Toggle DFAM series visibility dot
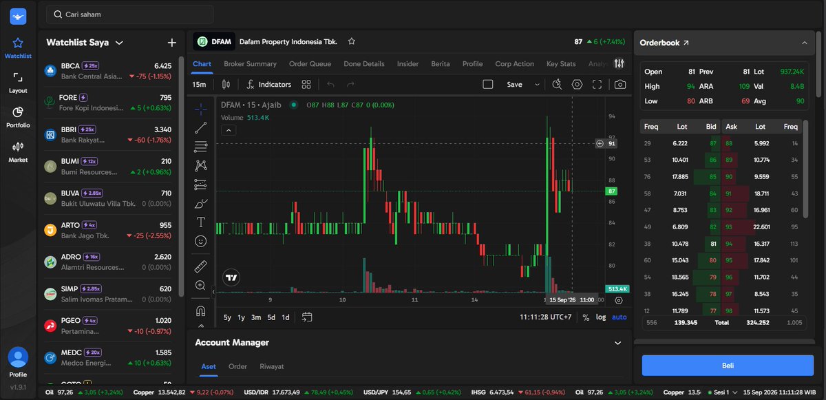Viewport: 826px width, 400px height. point(294,105)
